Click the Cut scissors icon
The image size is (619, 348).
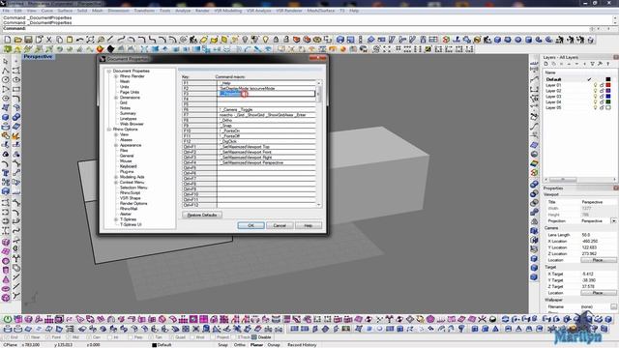pos(49,40)
